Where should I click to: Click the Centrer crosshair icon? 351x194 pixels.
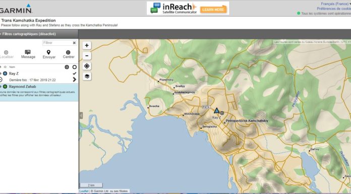click(68, 52)
